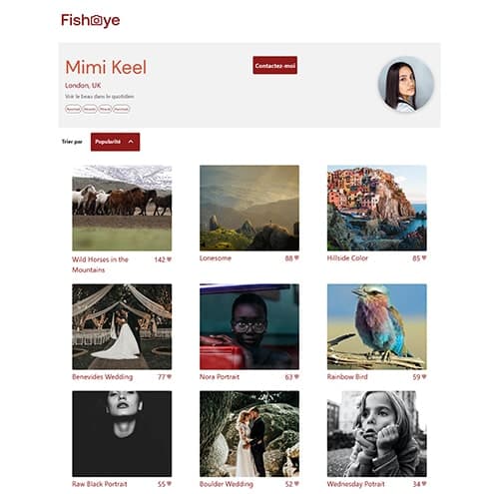Click the chevron arrow in the sort button
499x494 pixels.
131,142
